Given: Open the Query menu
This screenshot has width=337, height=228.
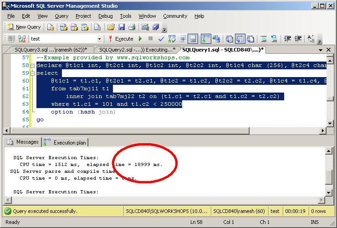Looking at the screenshot, I should [61, 16].
